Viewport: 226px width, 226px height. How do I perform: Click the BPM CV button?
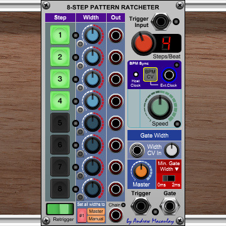[x=150, y=74]
